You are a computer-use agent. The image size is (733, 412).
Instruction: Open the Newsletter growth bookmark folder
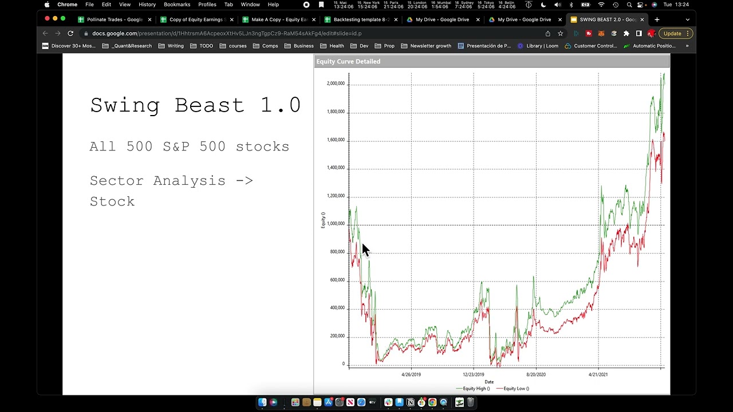(426, 46)
